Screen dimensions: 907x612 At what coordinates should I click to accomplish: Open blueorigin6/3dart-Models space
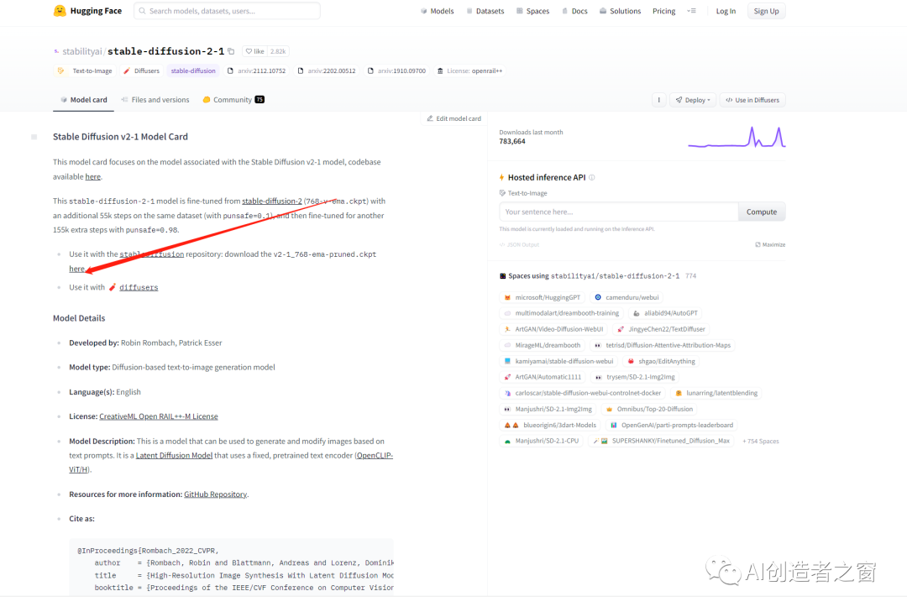click(550, 425)
